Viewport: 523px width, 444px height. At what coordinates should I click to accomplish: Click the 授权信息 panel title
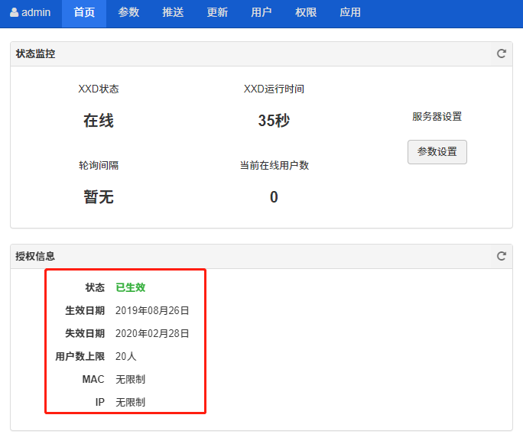[x=35, y=256]
